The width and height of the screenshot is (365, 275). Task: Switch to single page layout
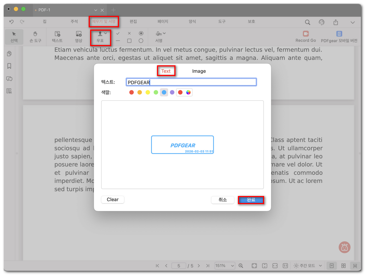click(332, 266)
